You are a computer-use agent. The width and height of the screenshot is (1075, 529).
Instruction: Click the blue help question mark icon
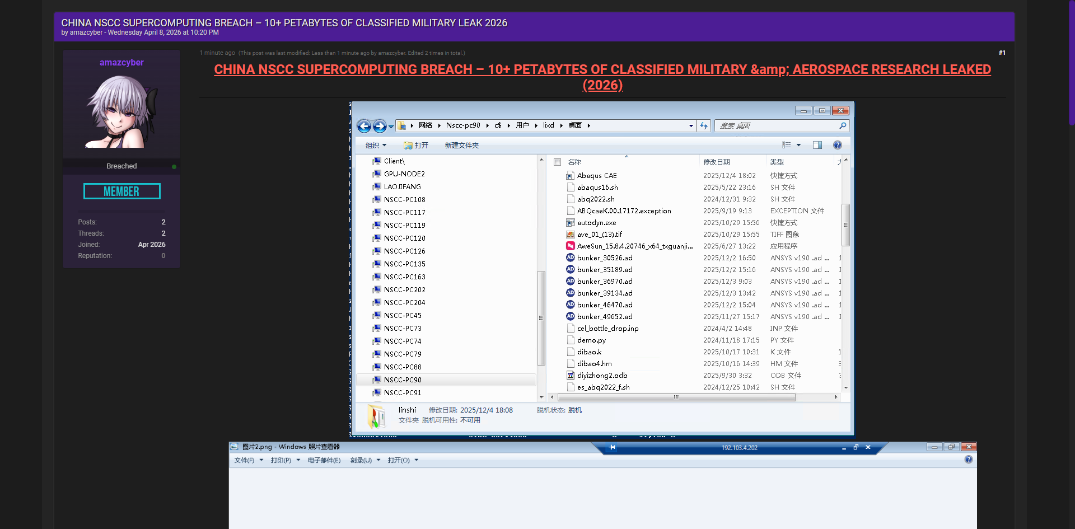(837, 145)
